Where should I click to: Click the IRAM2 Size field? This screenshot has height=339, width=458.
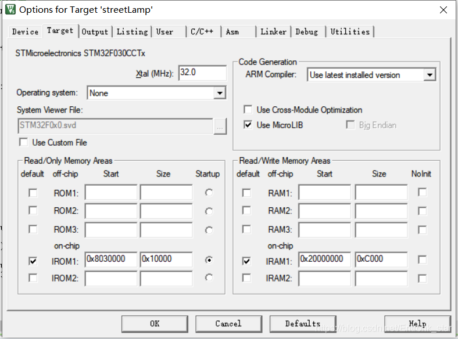coord(381,279)
